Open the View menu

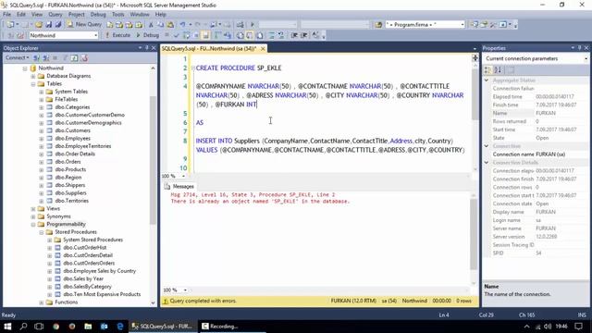point(37,15)
